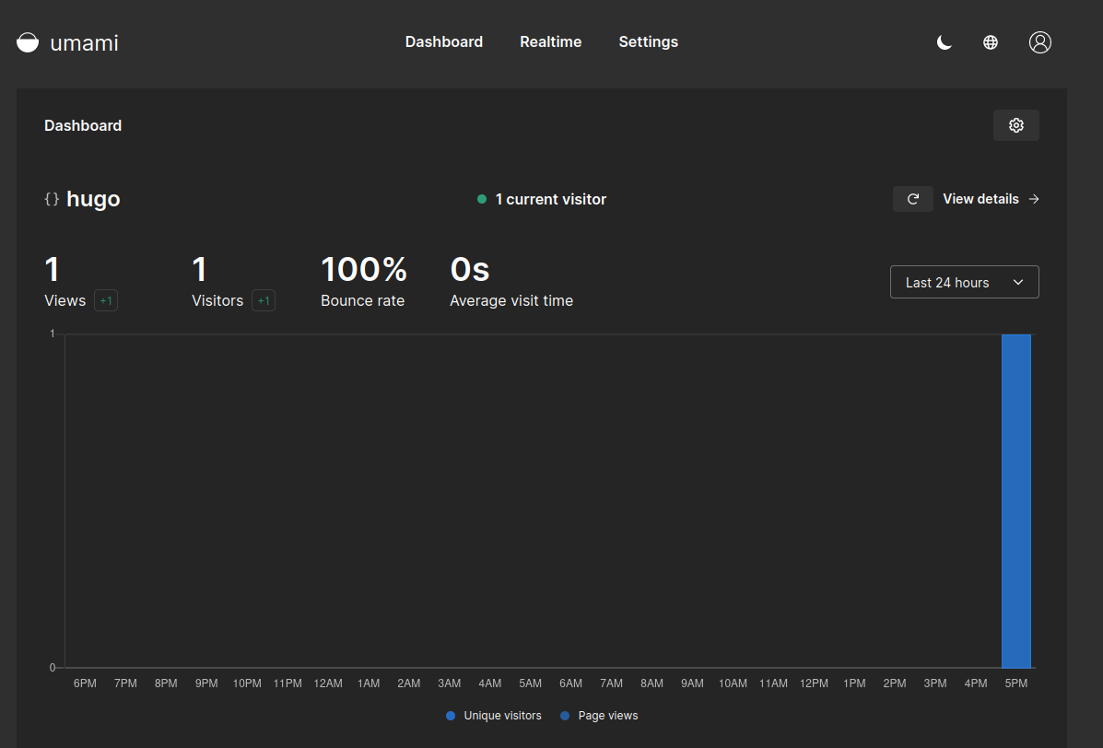Open the Settings nav item

[x=648, y=41]
